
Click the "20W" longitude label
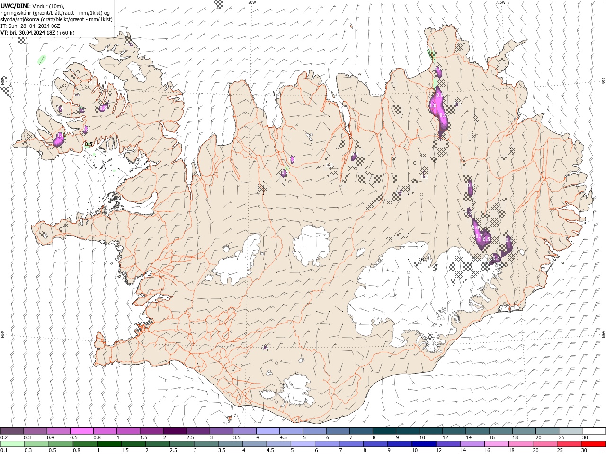[x=252, y=2]
